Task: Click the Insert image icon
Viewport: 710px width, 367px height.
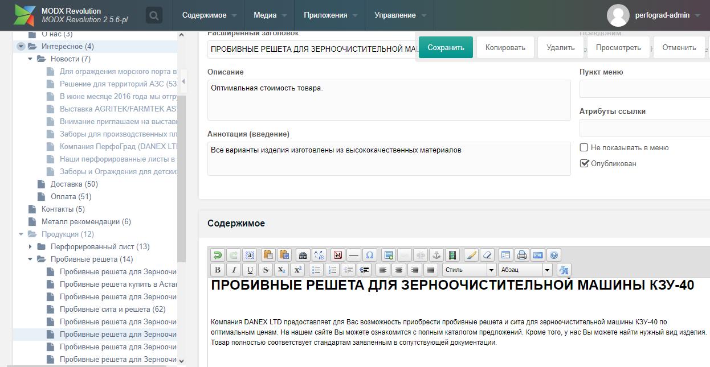Action: click(x=389, y=255)
